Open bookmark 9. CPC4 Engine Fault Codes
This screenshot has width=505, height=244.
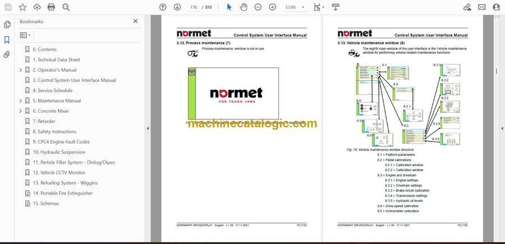click(61, 142)
